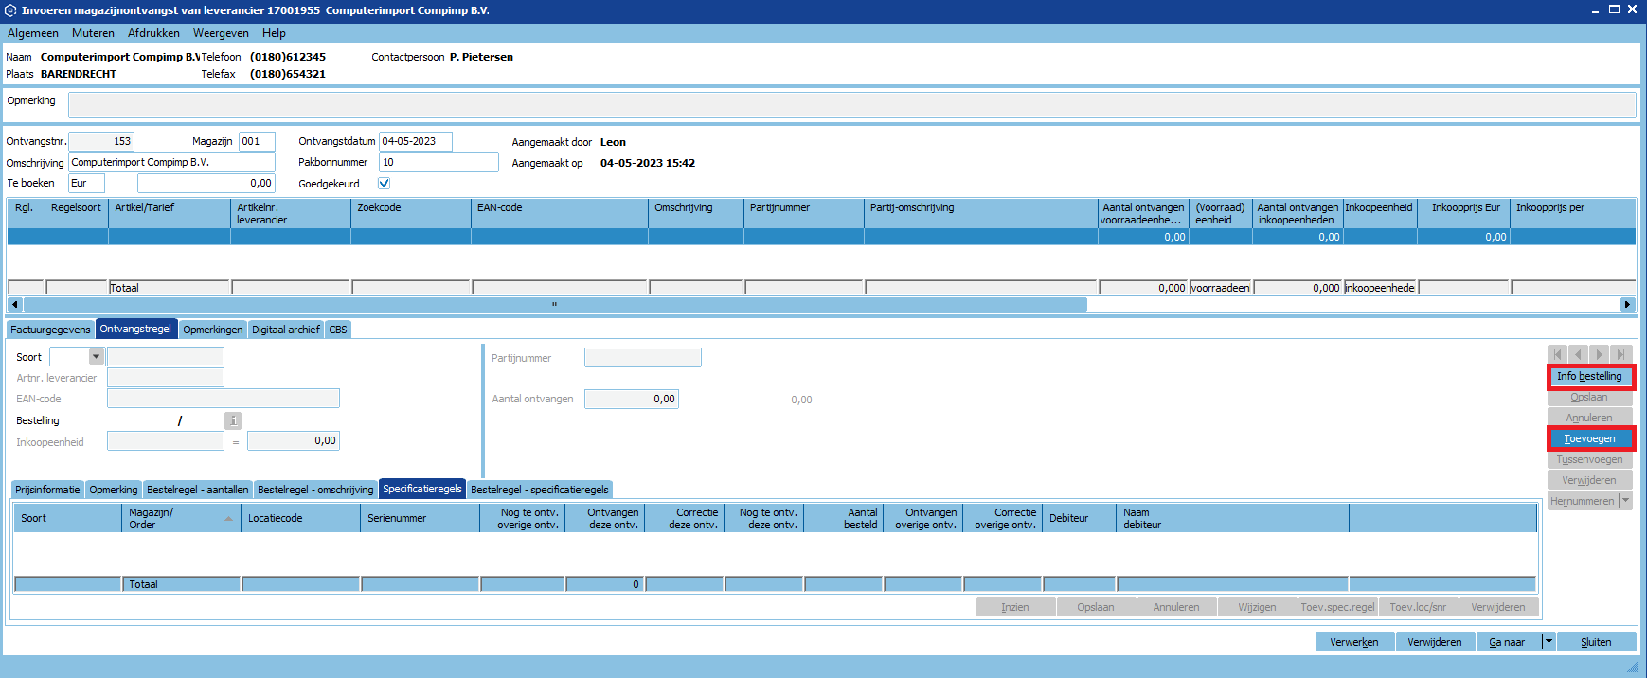Click the horizontal scrollbar of the receipt grid

(554, 304)
